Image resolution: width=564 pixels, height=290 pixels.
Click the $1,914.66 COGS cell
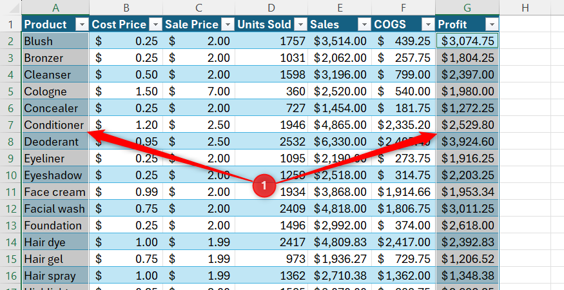pyautogui.click(x=404, y=192)
